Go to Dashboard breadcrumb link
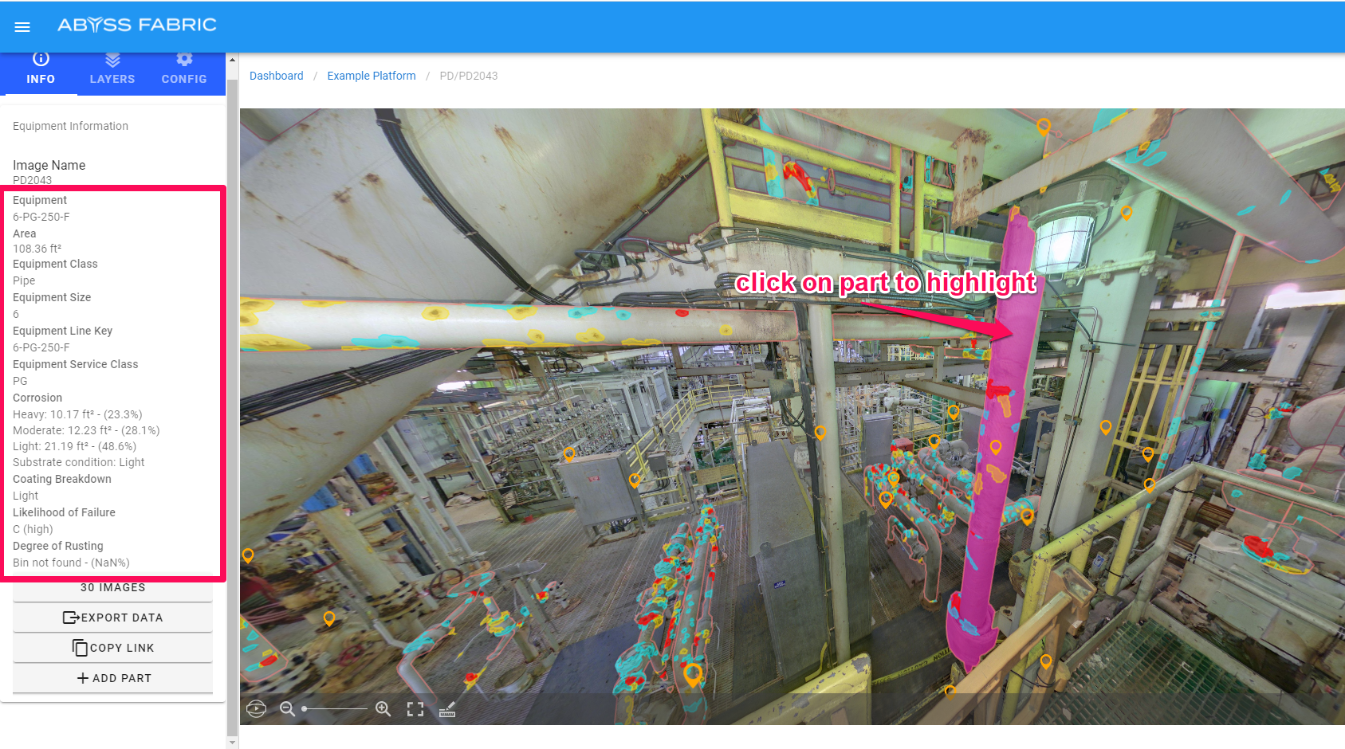 pos(276,76)
